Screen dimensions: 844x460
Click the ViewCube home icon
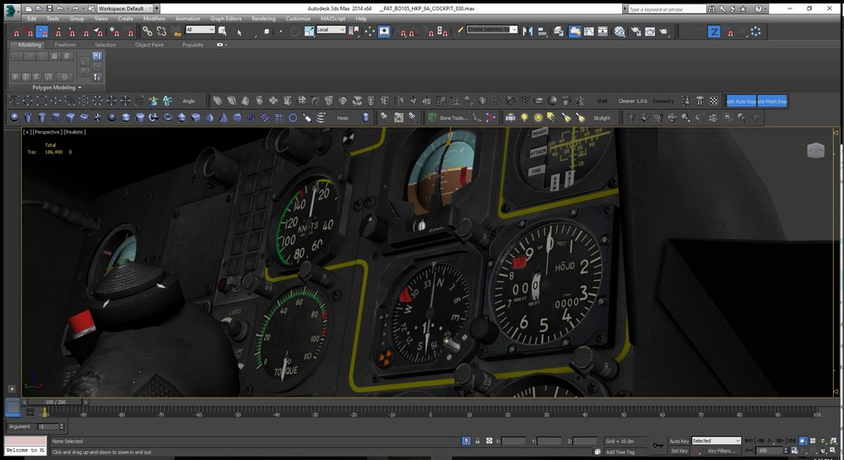click(x=815, y=151)
